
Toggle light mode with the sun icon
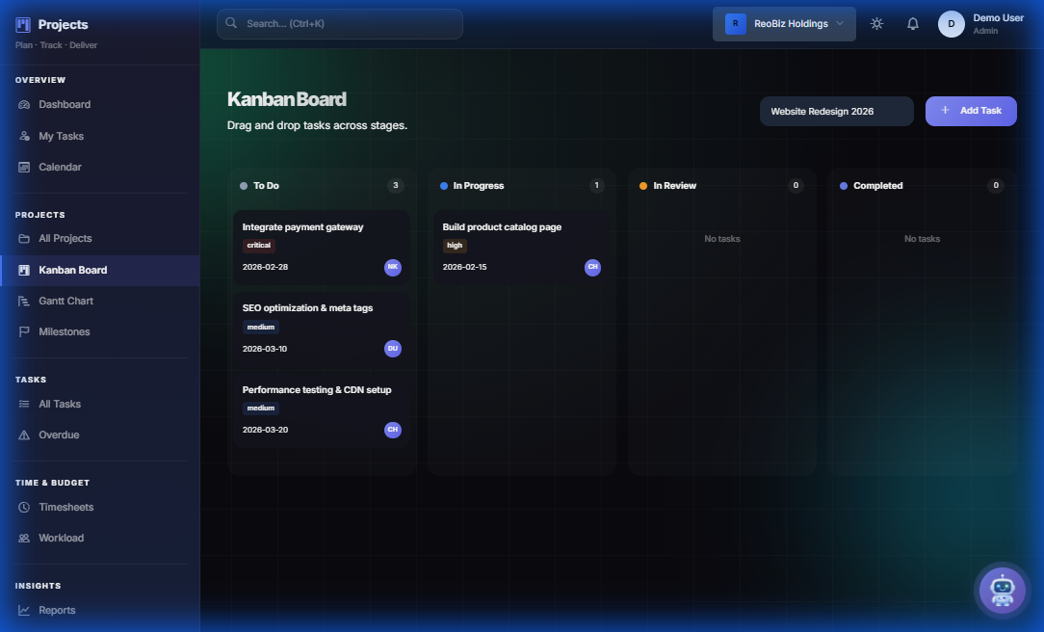[876, 24]
